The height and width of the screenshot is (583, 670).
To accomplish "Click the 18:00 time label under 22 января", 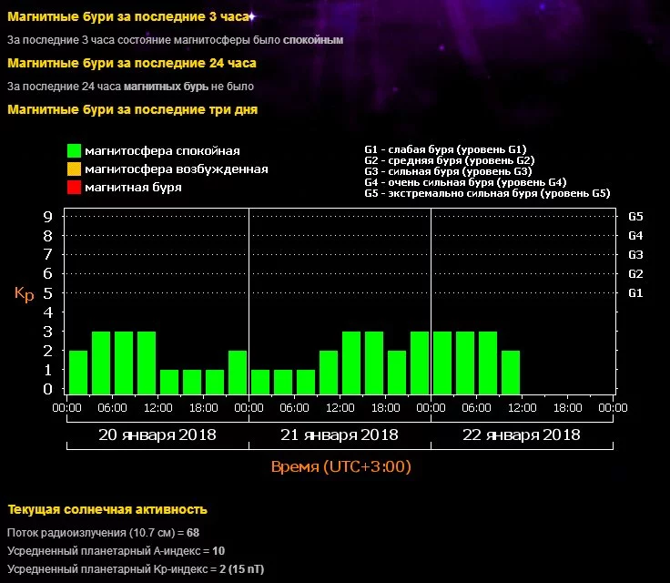I will click(x=567, y=407).
